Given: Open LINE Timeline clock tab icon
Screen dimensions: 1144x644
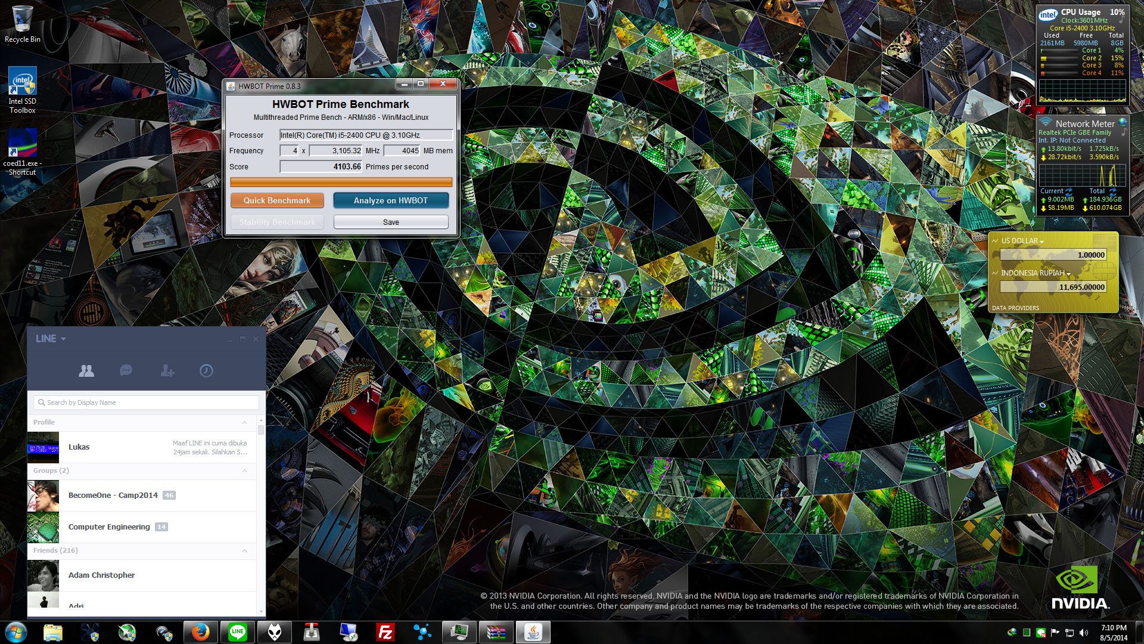Looking at the screenshot, I should 206,371.
